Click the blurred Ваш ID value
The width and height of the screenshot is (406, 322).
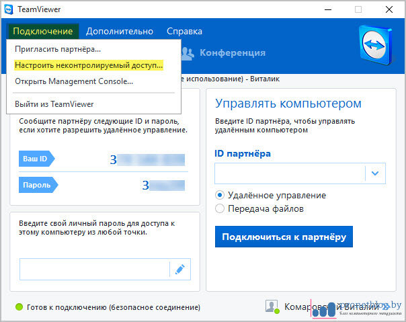[147, 160]
